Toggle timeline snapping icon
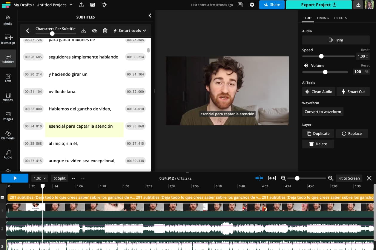Viewport: 376px width, 250px height. pos(259,178)
